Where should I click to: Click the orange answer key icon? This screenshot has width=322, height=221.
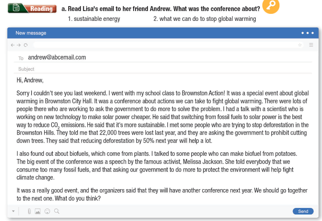(271, 6)
